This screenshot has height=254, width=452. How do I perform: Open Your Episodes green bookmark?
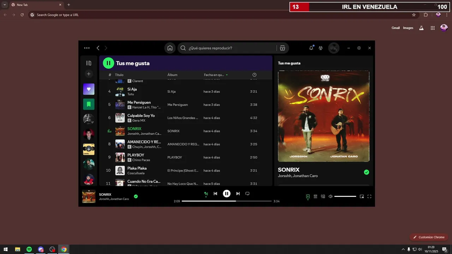89,104
